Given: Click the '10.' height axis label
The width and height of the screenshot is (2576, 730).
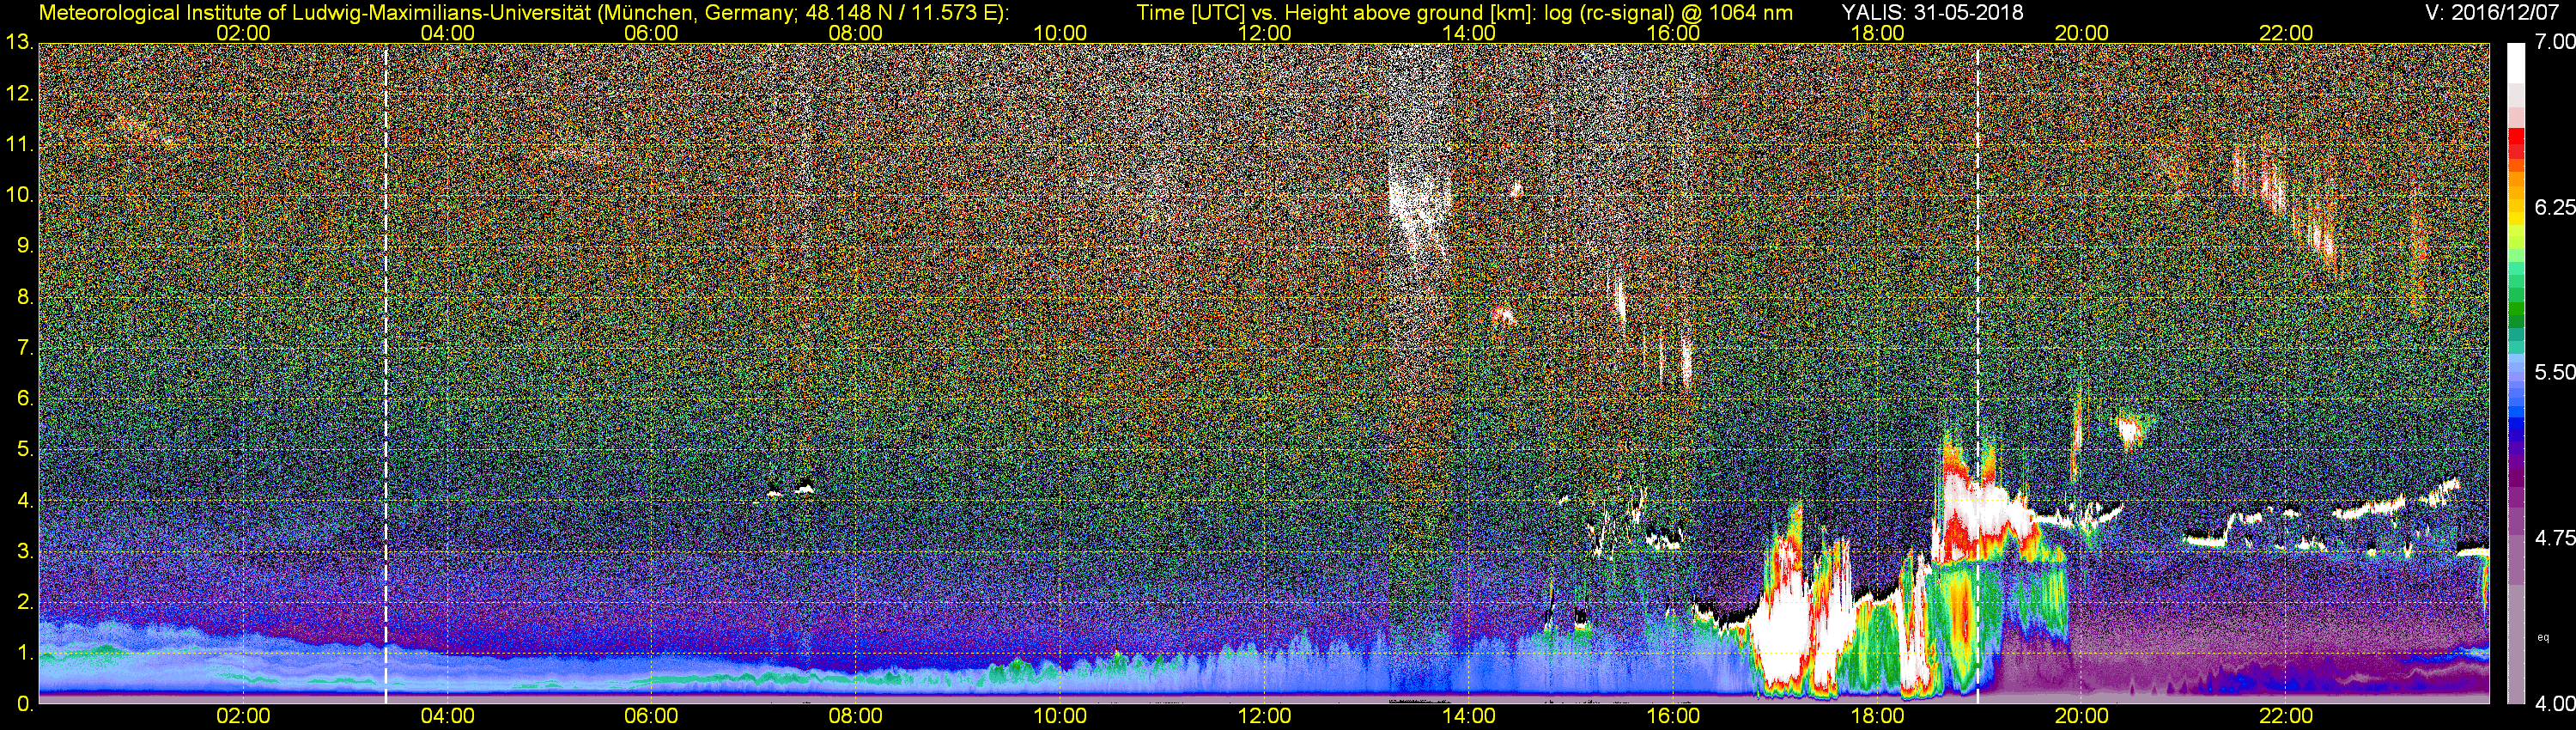Looking at the screenshot, I should pos(19,195).
